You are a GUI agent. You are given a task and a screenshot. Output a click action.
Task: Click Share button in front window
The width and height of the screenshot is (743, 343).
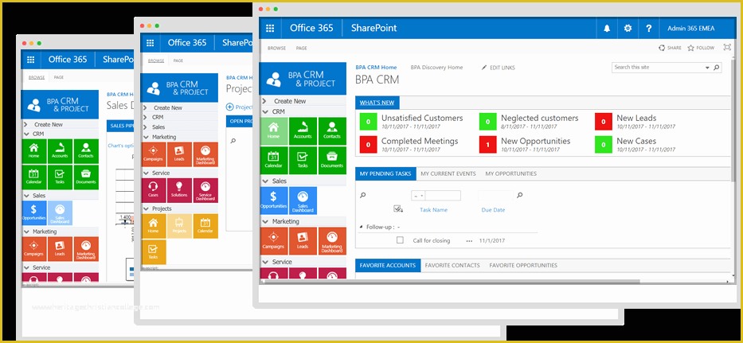coord(670,48)
